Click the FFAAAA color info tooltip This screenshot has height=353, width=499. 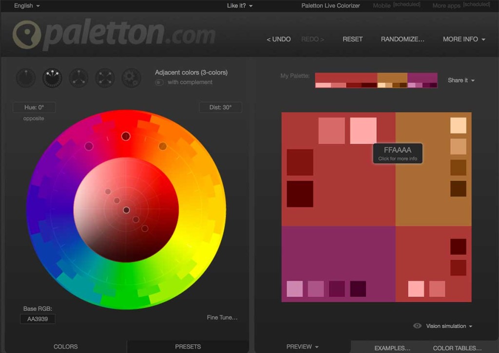(398, 153)
